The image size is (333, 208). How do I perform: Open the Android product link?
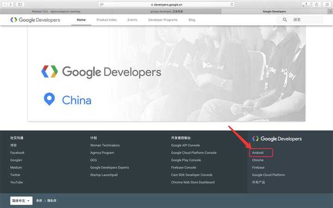(258, 153)
